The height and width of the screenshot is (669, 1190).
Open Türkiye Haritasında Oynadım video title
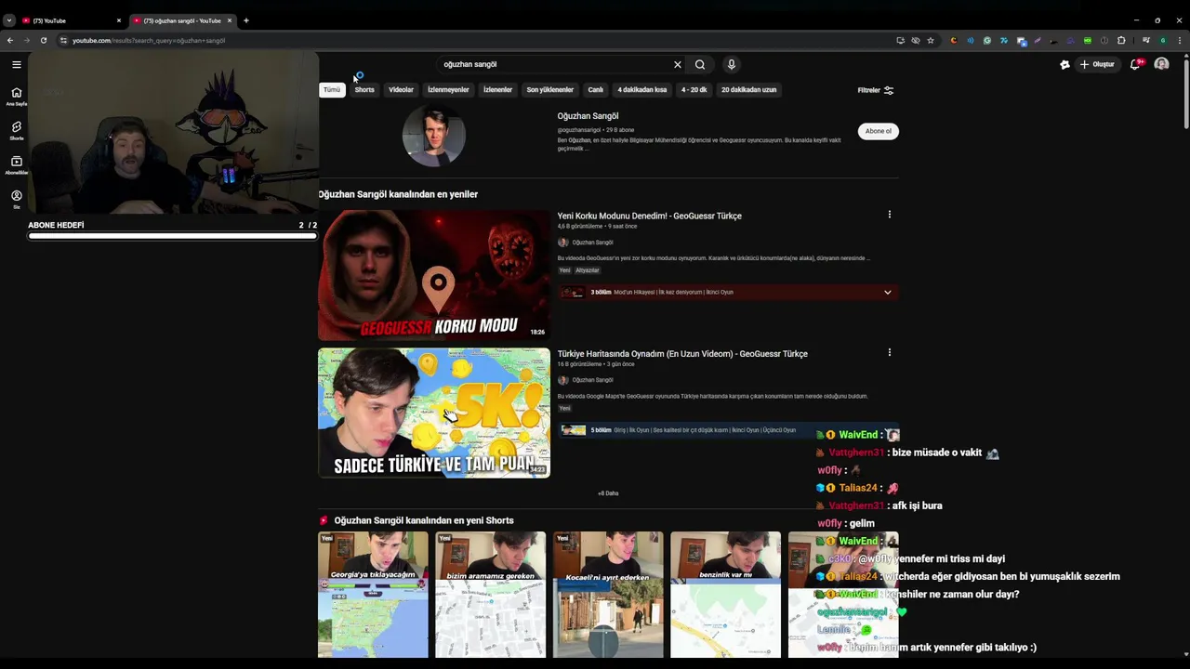click(682, 353)
